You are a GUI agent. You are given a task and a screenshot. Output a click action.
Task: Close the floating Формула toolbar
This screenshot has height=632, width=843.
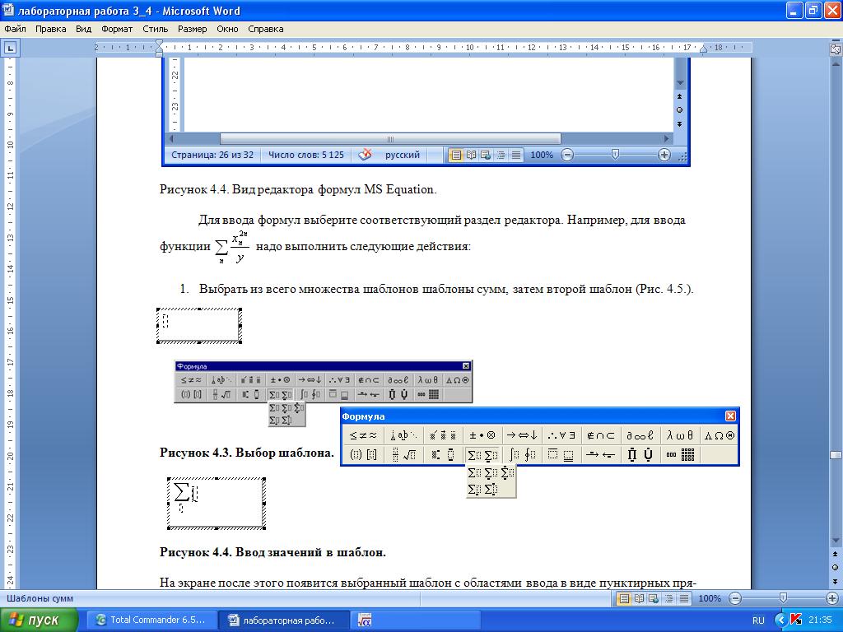(x=730, y=416)
